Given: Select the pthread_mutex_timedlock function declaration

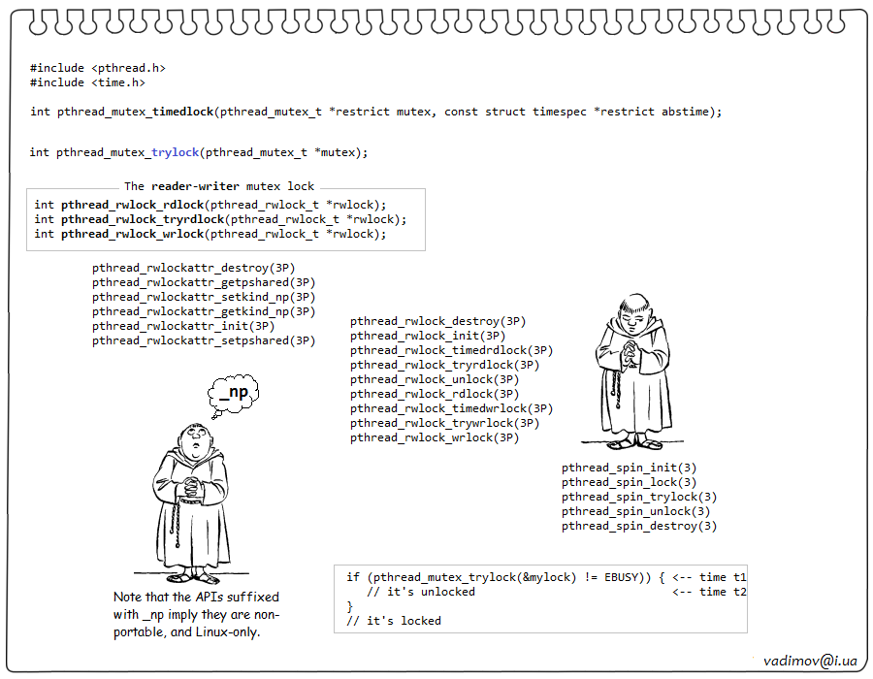Looking at the screenshot, I should [375, 112].
